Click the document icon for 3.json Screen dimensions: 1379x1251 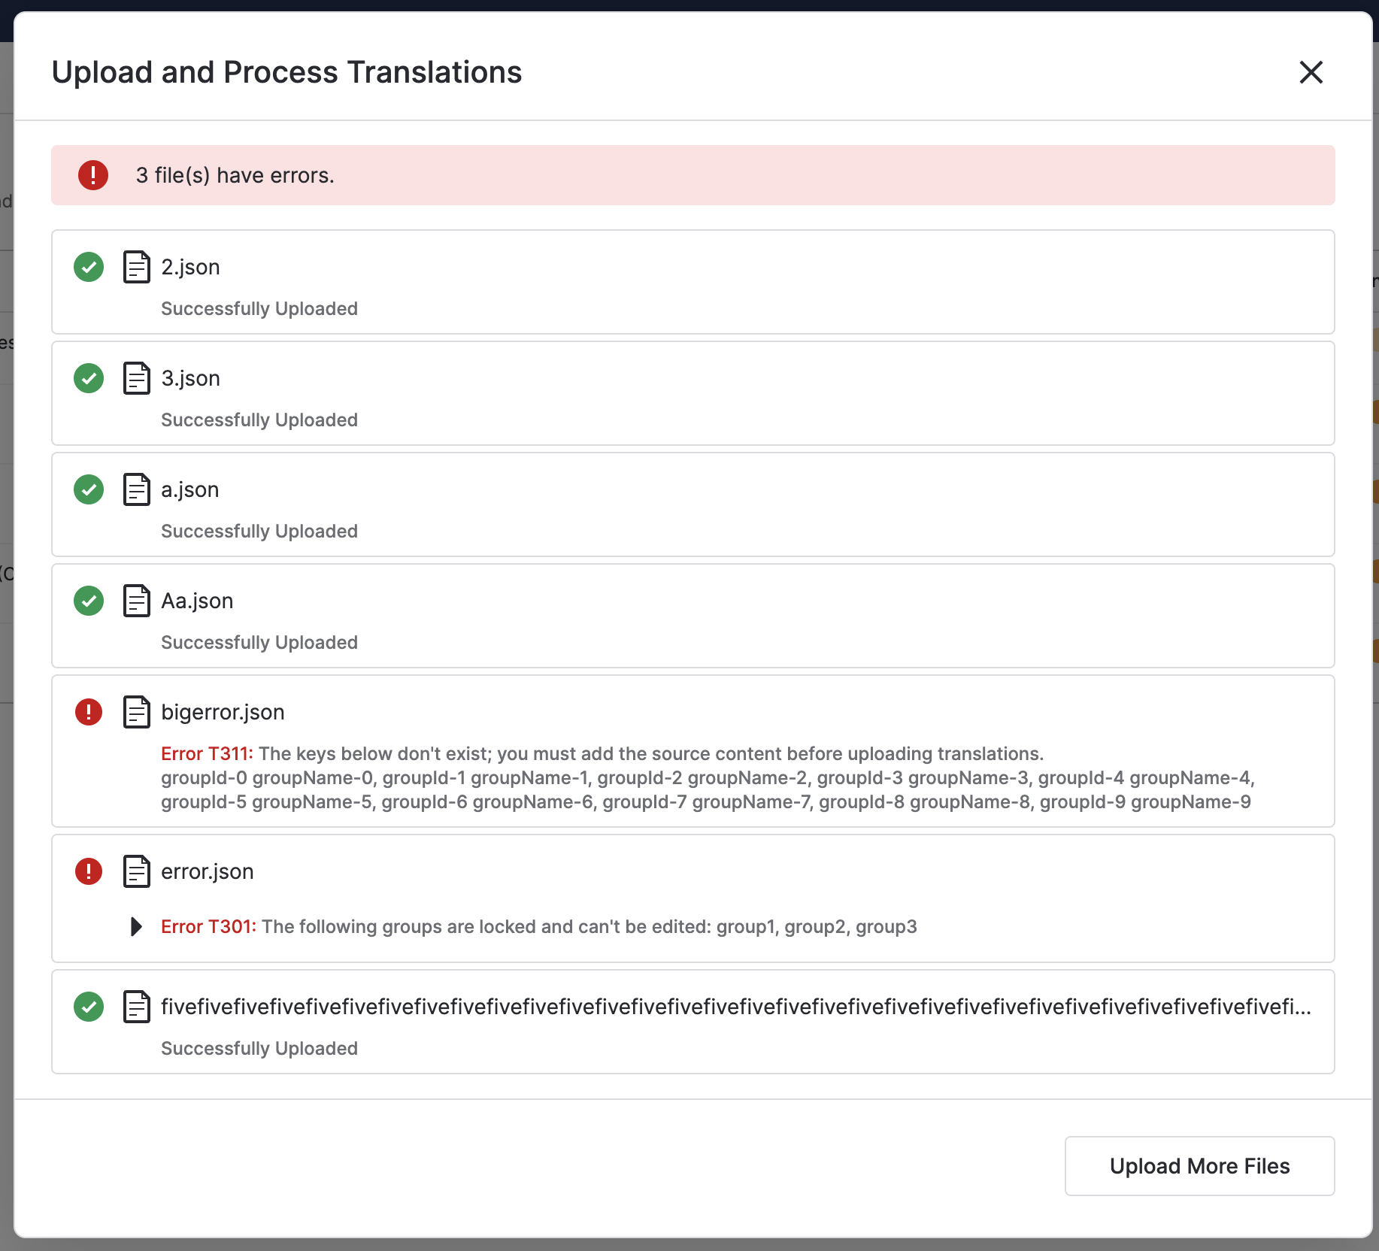pos(137,378)
